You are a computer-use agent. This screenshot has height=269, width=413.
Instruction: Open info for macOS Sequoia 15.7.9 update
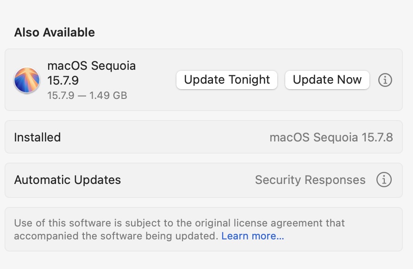tap(385, 80)
